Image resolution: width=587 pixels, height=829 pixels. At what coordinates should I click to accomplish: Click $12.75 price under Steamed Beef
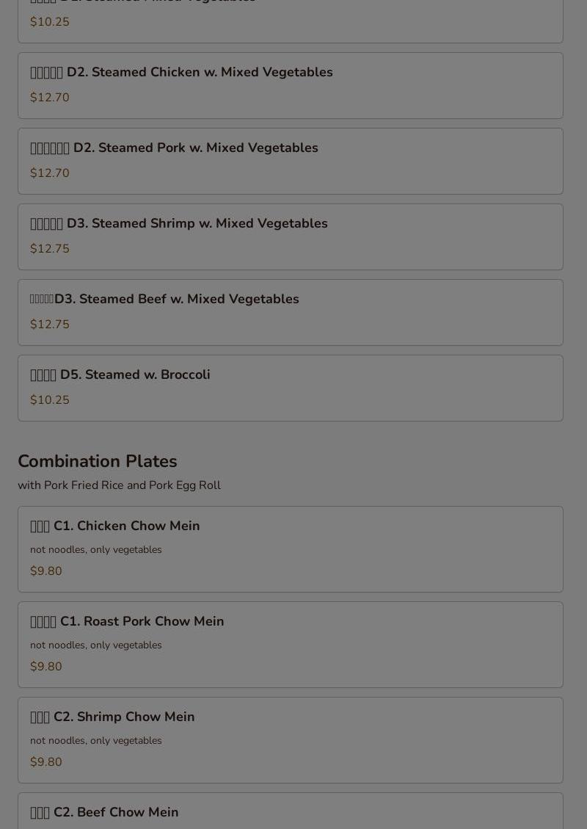click(50, 325)
